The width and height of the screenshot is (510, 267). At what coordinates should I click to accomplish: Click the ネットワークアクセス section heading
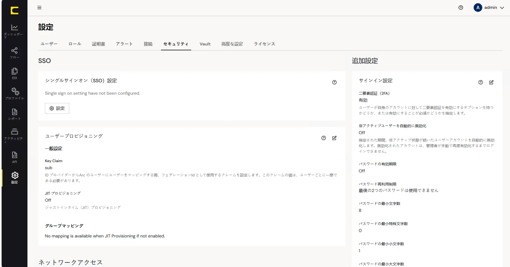(71, 262)
